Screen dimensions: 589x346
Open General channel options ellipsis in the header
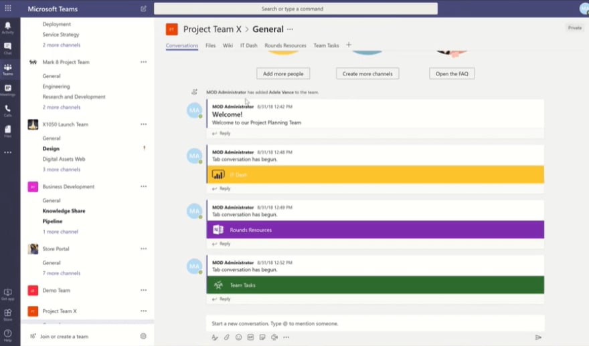pos(290,29)
